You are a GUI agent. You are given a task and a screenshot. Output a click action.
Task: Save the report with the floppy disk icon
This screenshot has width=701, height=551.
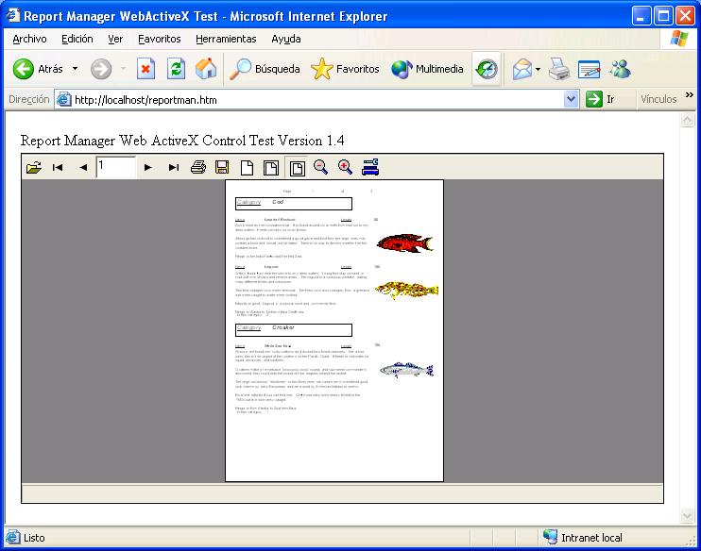(x=222, y=168)
